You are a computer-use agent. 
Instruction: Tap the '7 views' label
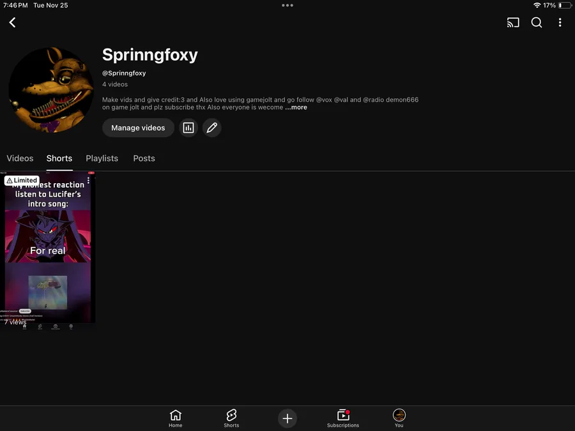point(15,322)
